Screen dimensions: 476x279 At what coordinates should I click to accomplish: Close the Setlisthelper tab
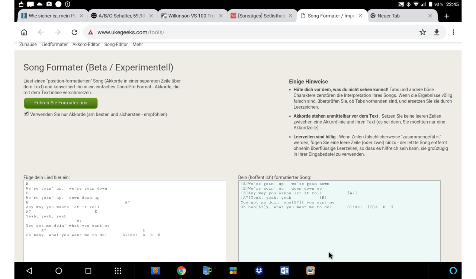(290, 16)
